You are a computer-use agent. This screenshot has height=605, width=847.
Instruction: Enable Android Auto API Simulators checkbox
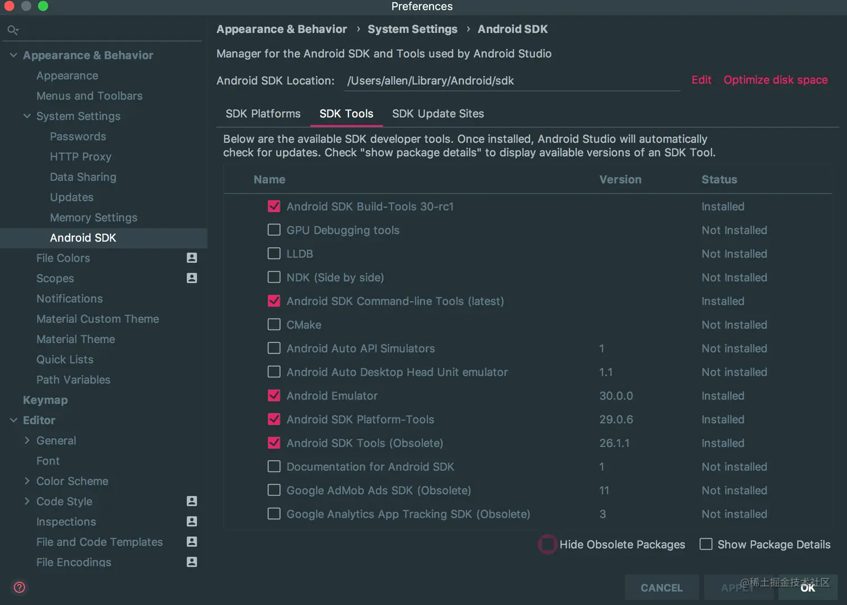coord(274,348)
